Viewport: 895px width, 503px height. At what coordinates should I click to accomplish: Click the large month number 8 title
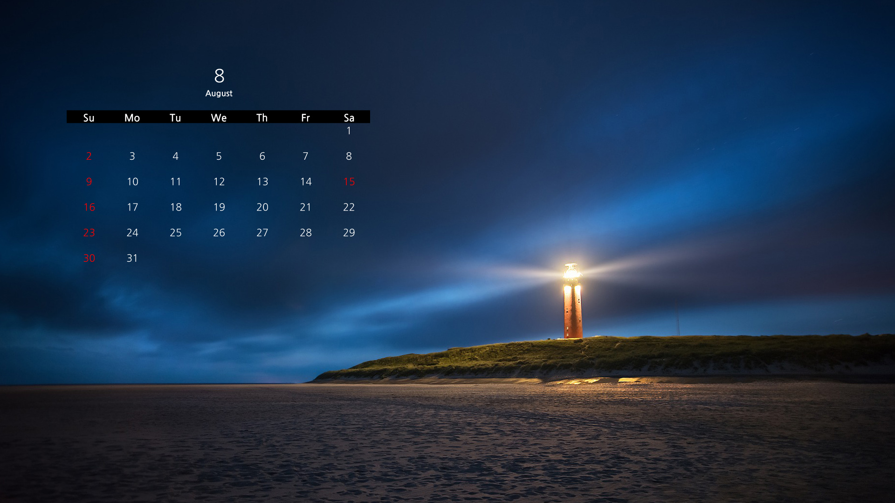[219, 76]
